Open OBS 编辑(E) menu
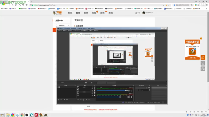This screenshot has width=209, height=117. 65,31
